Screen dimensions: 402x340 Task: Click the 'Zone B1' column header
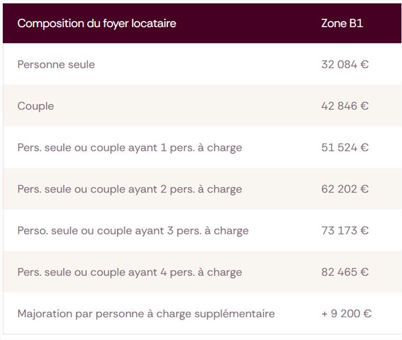[x=342, y=23]
